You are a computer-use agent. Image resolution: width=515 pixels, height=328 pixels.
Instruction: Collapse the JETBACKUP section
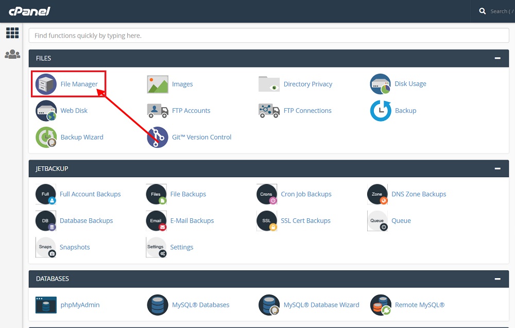[497, 168]
